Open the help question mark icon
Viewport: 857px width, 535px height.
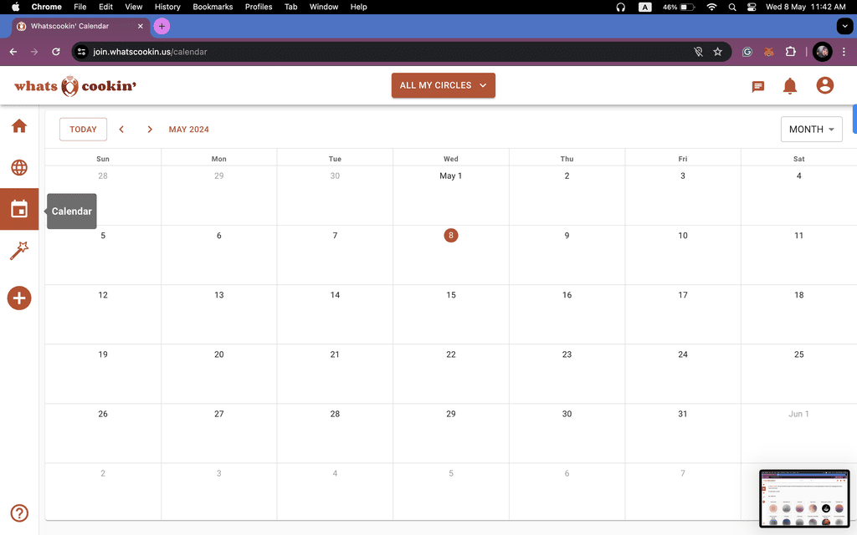point(19,513)
